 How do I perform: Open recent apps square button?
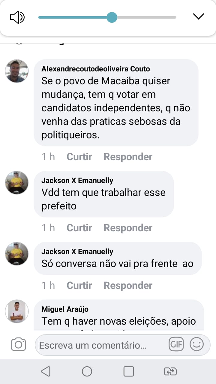point(129,371)
